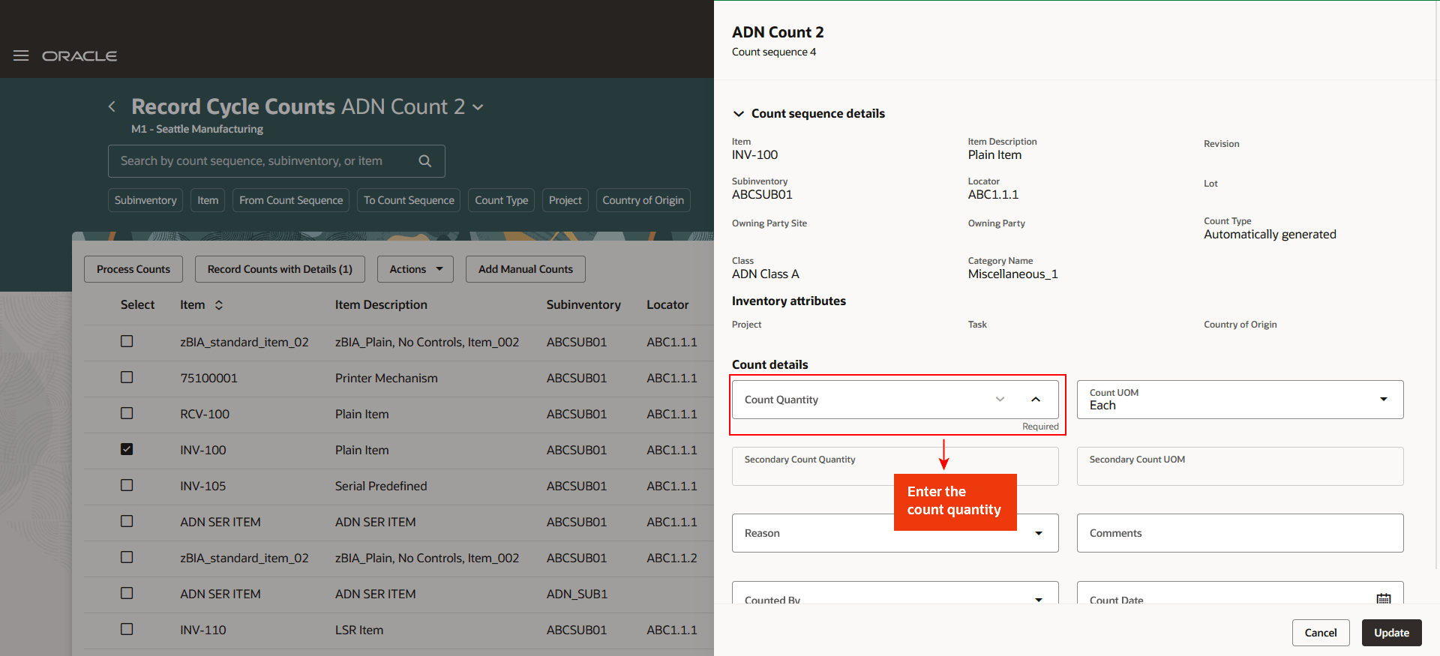Decrease Count Quantity with down arrow

tap(1000, 400)
